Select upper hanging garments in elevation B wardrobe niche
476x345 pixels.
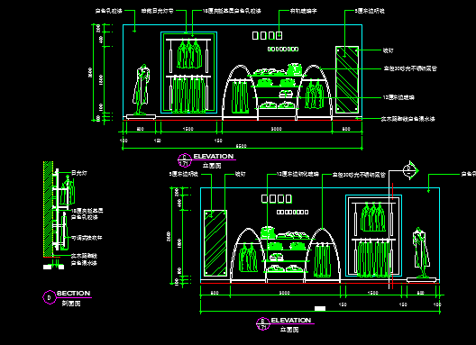click(x=373, y=218)
